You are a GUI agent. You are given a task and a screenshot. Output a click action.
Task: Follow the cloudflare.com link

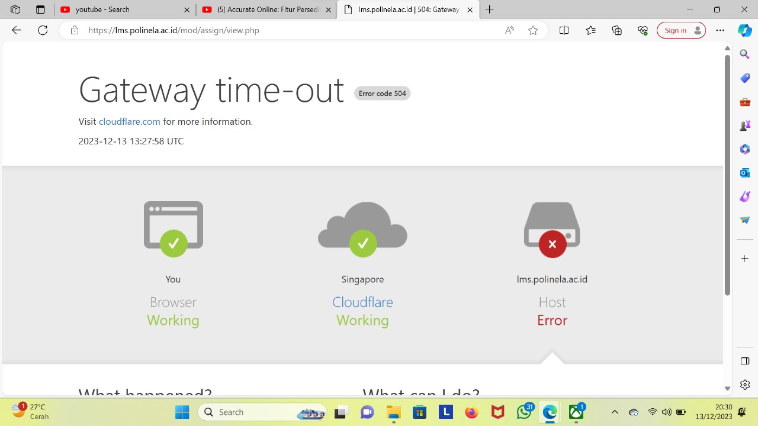point(130,121)
